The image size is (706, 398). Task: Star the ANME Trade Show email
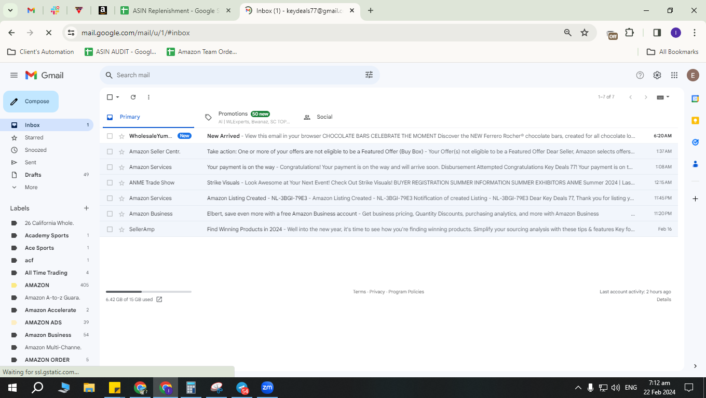(x=122, y=182)
